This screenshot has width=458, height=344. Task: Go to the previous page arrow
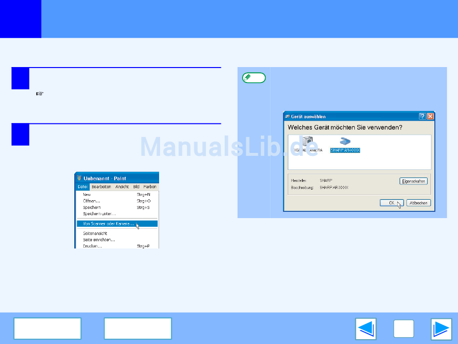[366, 329]
